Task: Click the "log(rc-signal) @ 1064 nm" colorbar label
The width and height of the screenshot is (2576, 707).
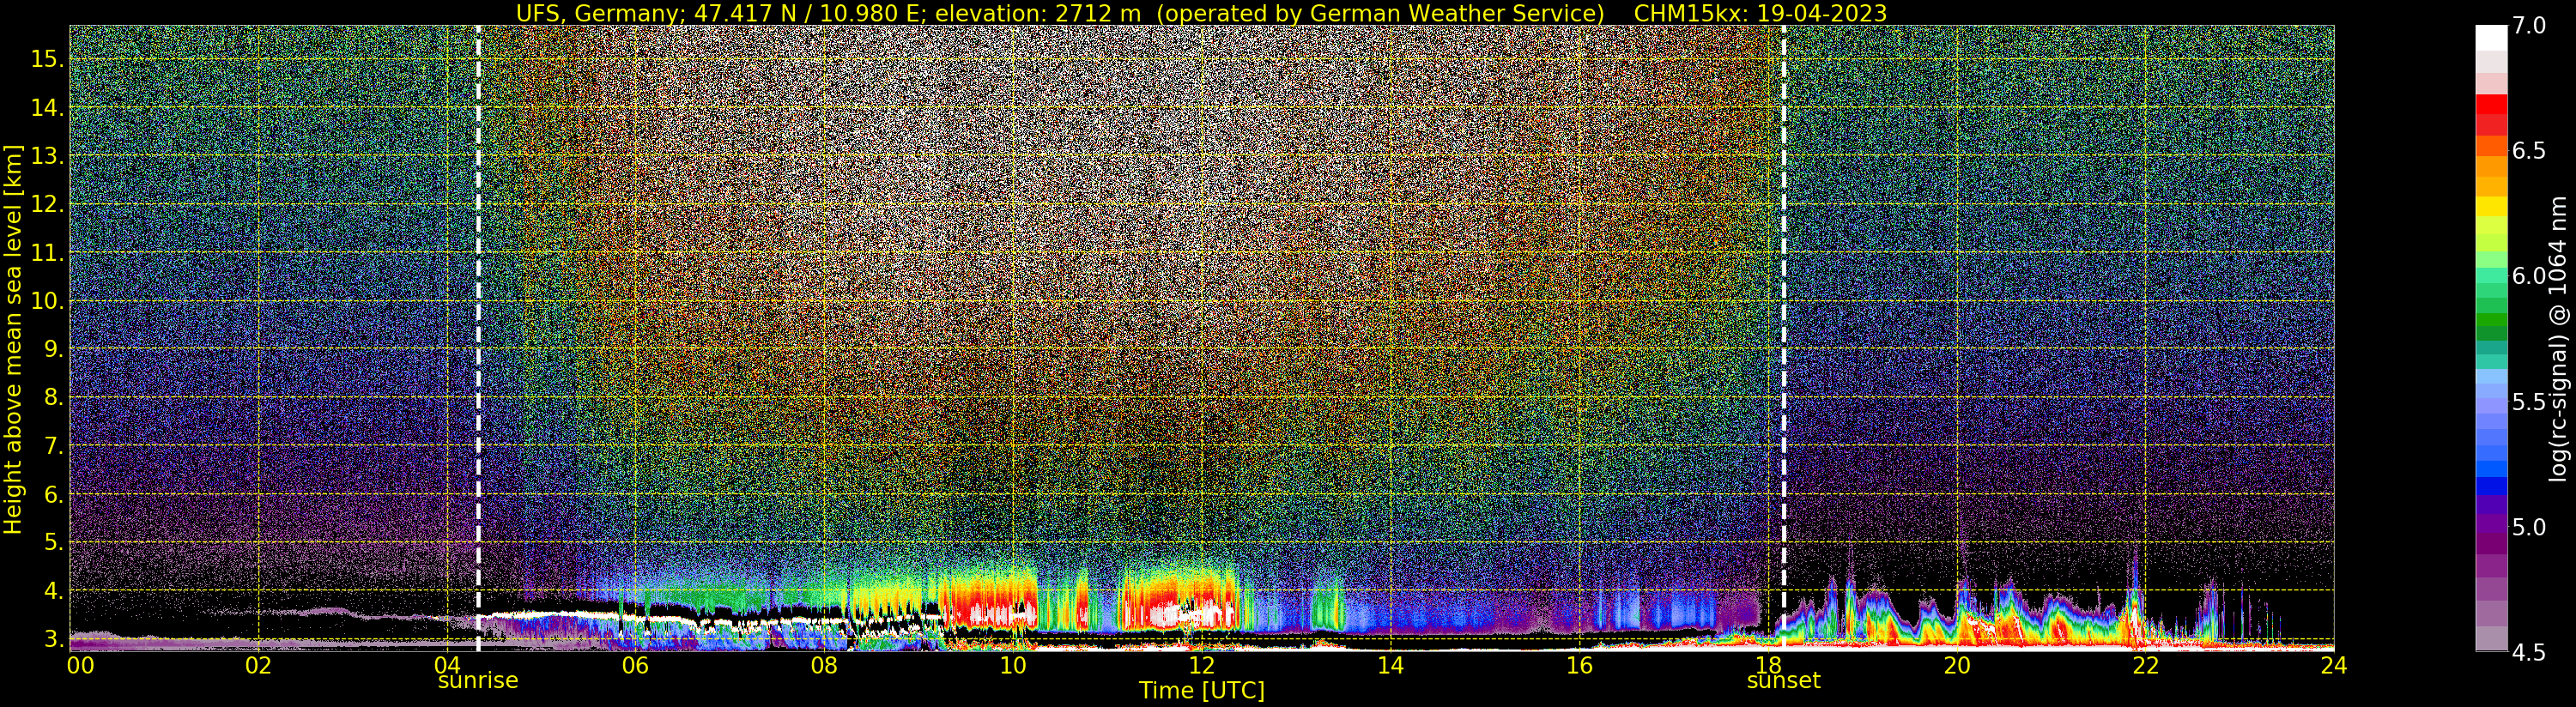Action: pos(2560,338)
